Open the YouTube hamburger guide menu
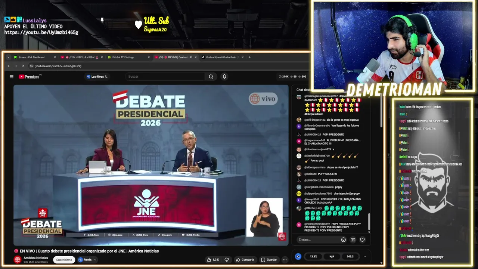The image size is (478, 269). 12,77
